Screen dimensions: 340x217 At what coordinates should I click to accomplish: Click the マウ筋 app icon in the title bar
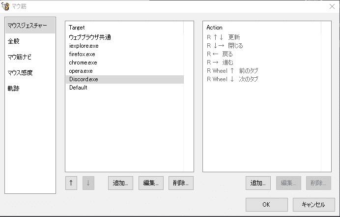pyautogui.click(x=5, y=6)
